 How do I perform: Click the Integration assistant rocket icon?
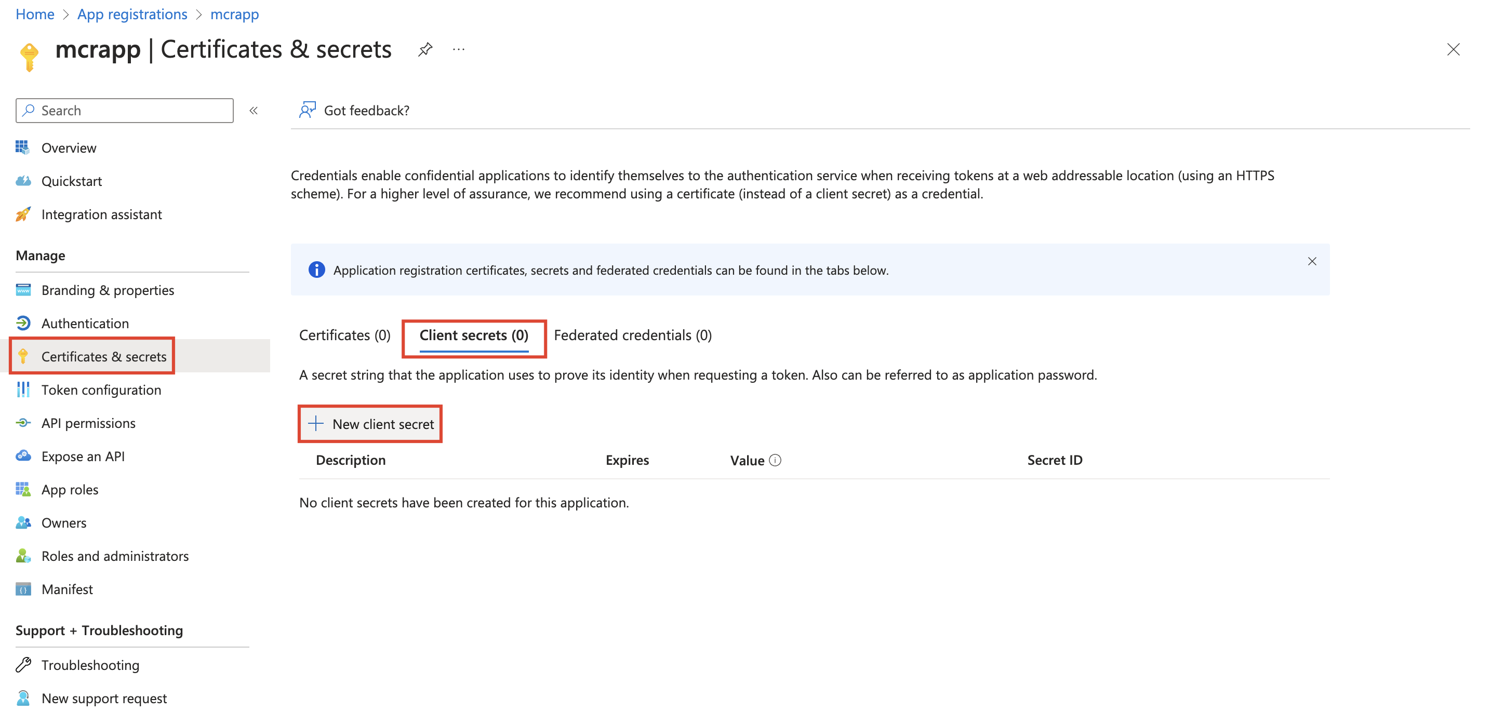coord(22,214)
